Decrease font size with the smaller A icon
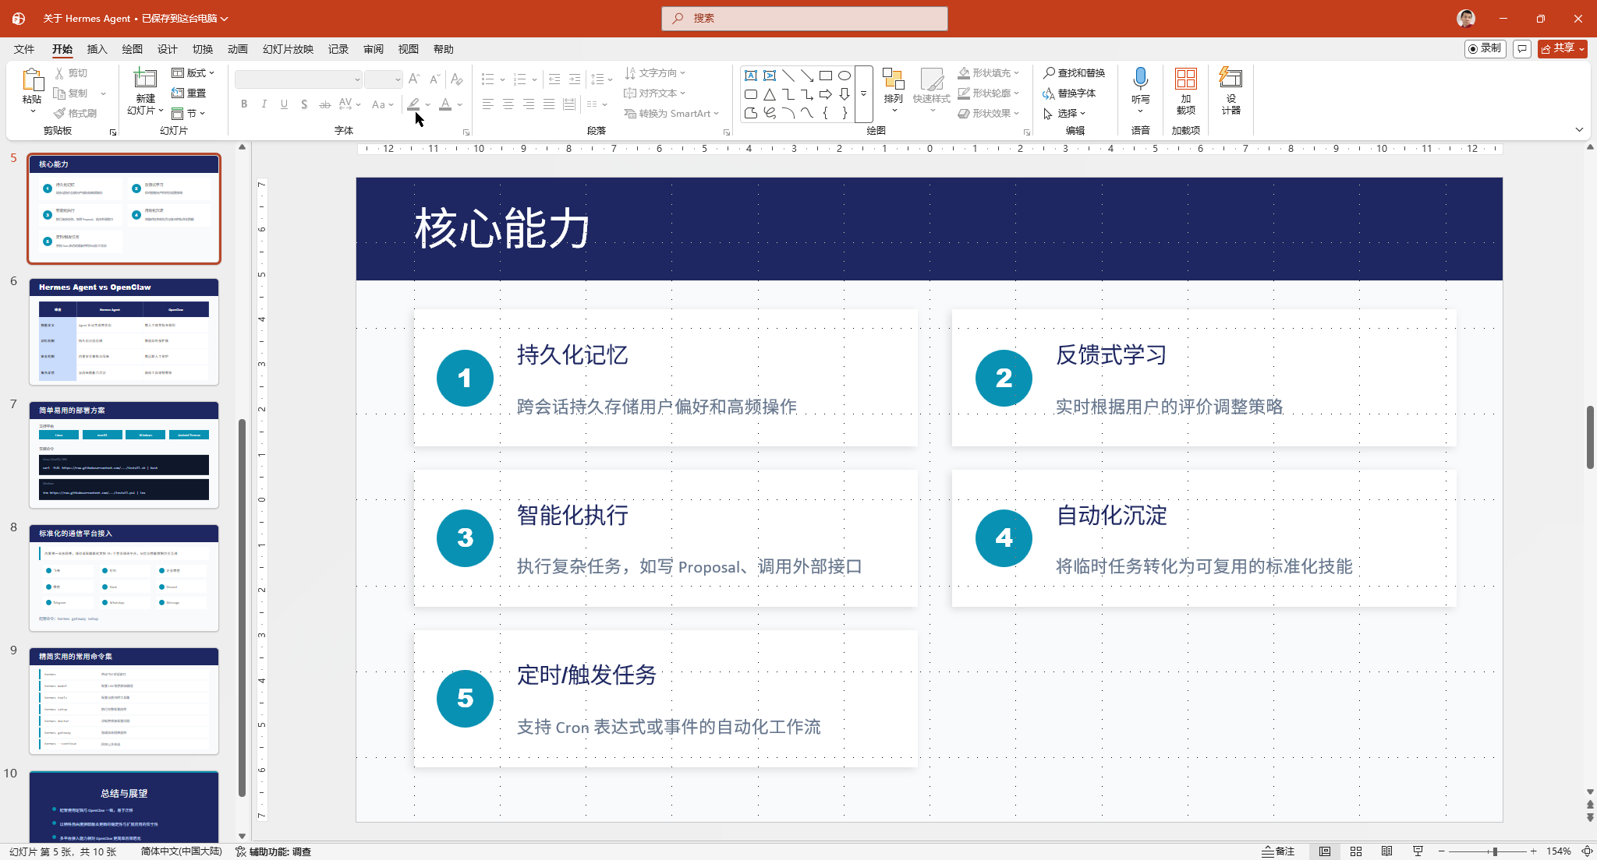The height and width of the screenshot is (860, 1597). [x=434, y=79]
